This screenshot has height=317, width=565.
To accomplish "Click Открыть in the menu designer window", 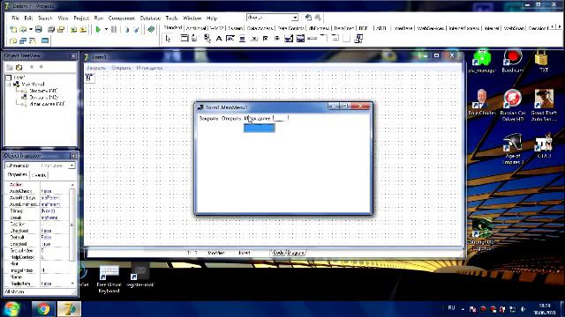I will click(231, 118).
